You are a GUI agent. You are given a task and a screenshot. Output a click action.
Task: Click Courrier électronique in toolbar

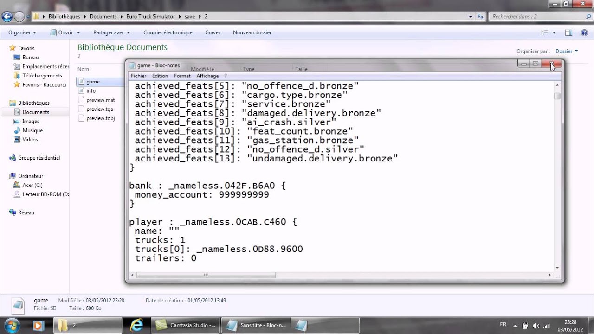[x=168, y=32]
